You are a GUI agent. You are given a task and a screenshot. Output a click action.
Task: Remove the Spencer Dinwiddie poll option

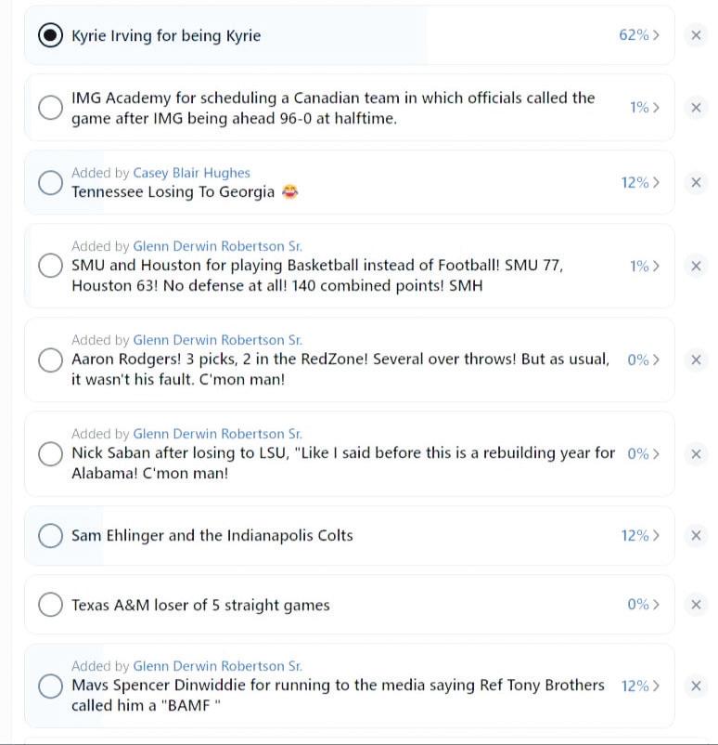(x=696, y=686)
